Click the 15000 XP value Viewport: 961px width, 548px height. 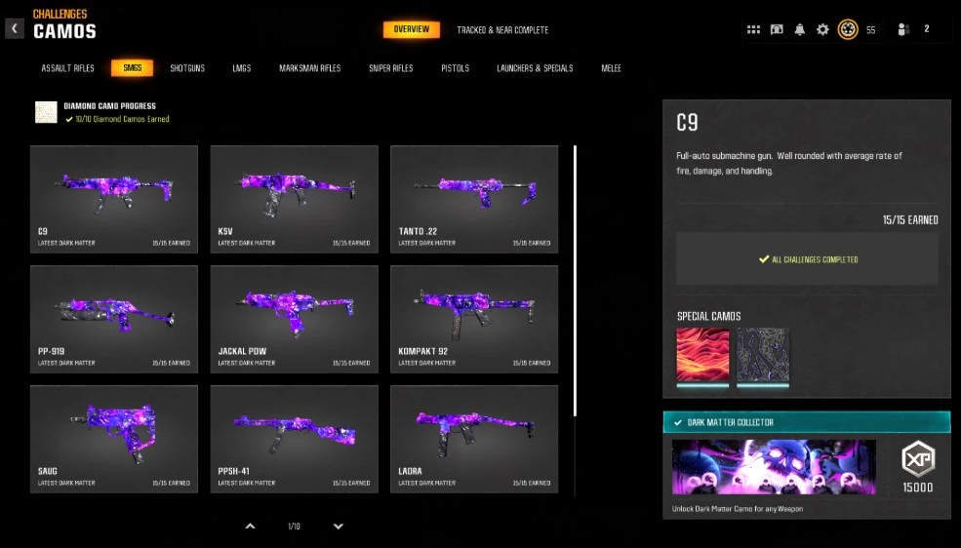917,488
